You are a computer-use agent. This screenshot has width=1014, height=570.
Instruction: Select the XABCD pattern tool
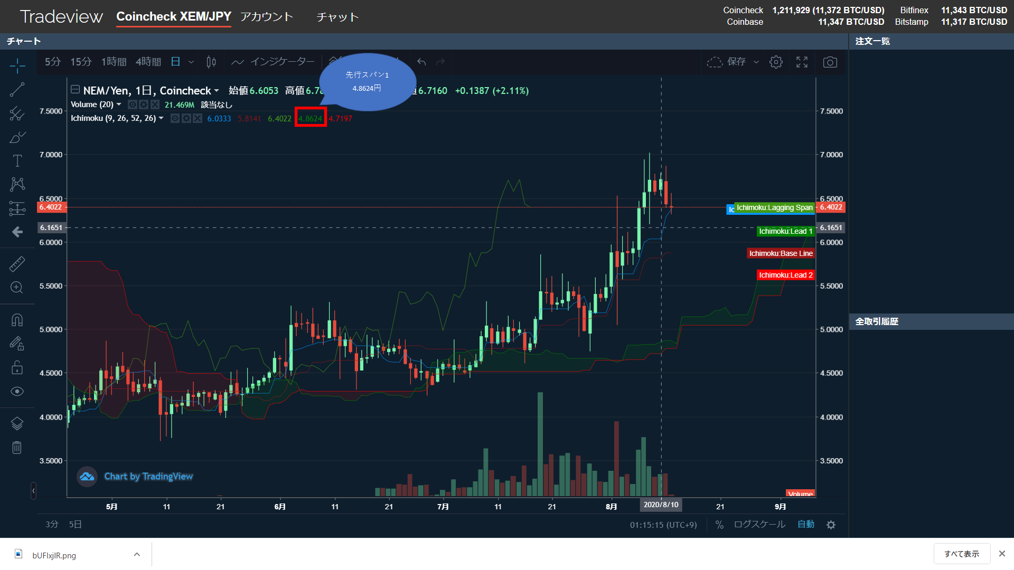[17, 184]
